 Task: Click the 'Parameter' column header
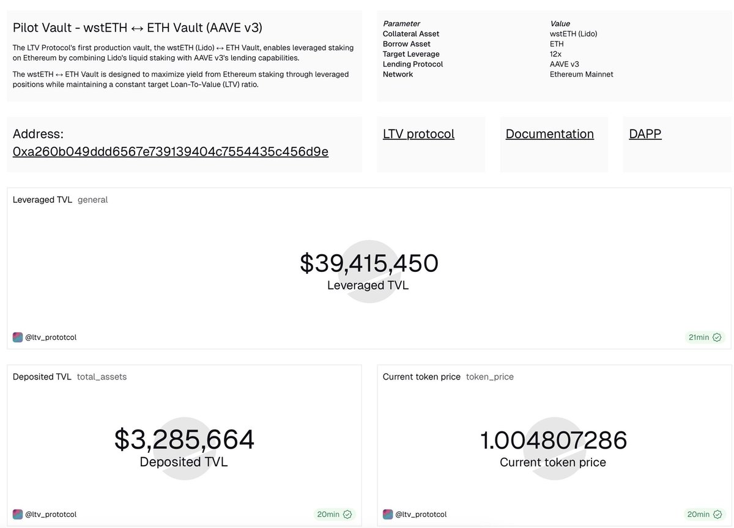point(402,24)
